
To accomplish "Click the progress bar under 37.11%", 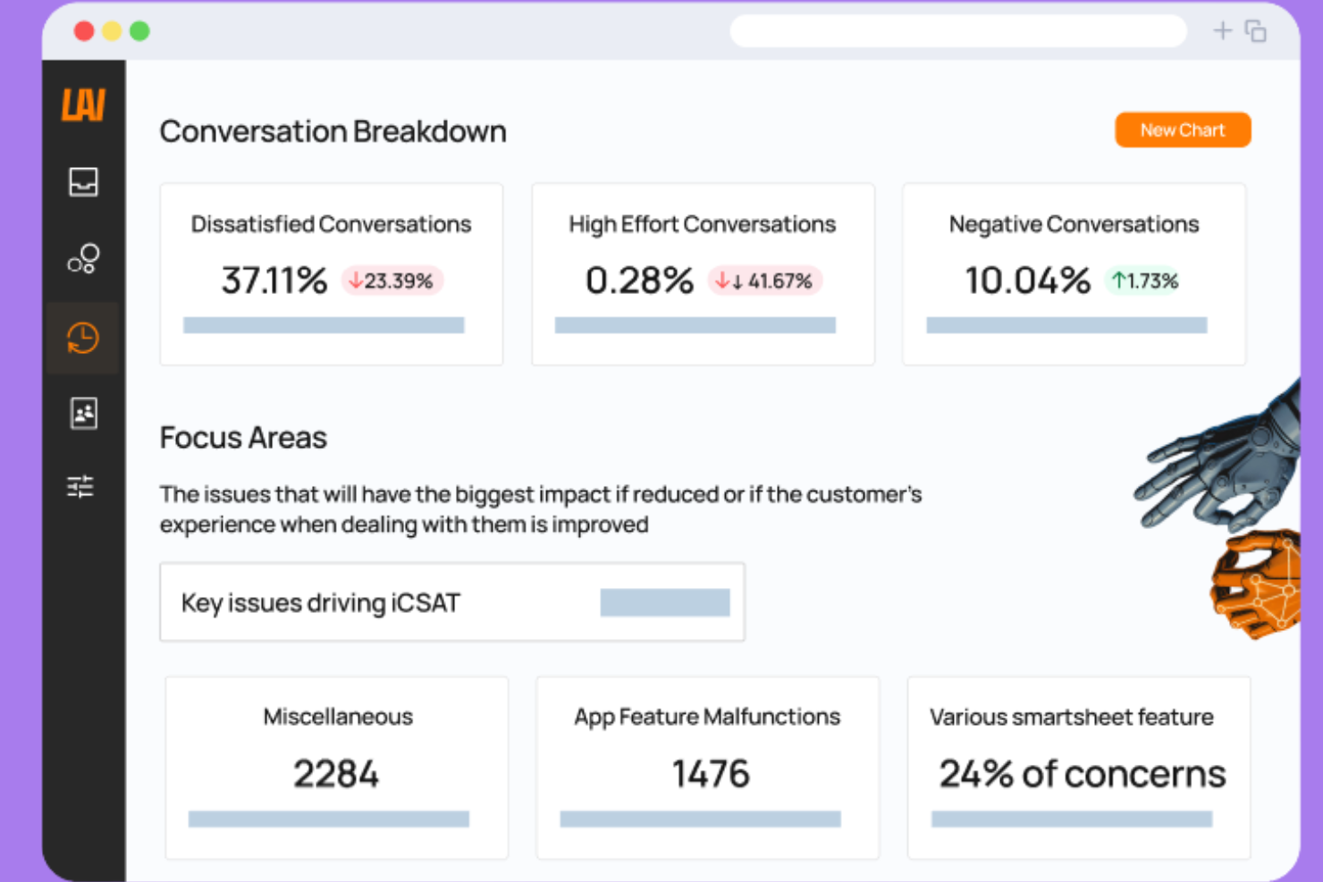I will (325, 324).
